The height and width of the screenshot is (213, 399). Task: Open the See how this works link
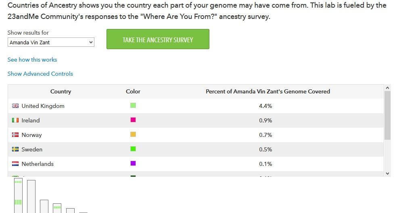pos(32,60)
